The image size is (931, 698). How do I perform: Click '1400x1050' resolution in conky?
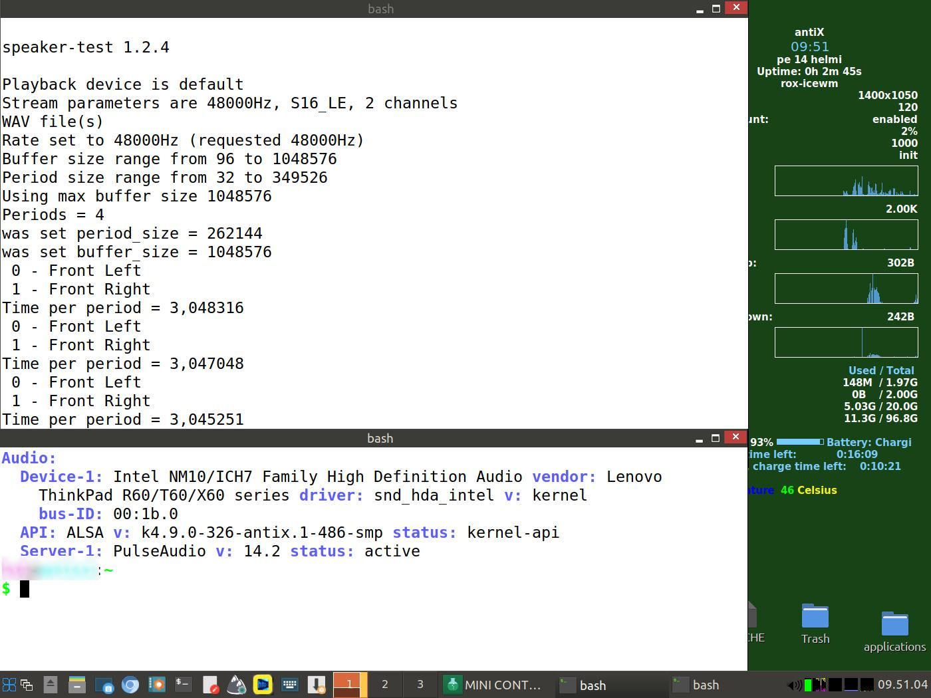888,95
